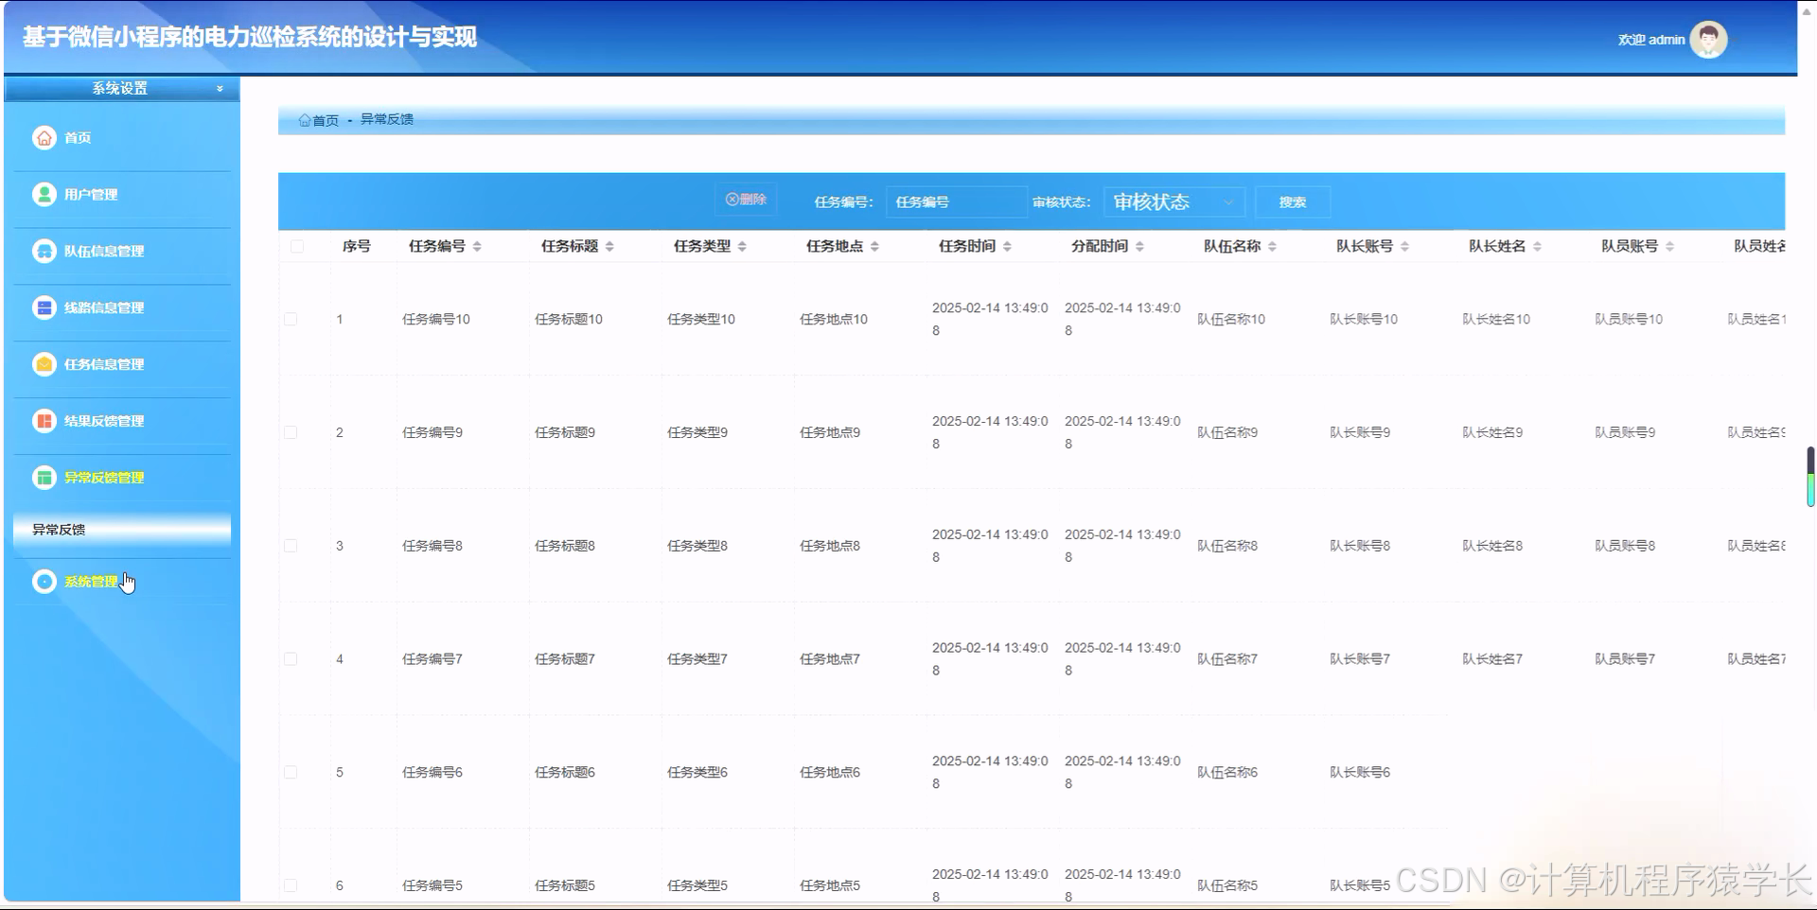
Task: Toggle the select-all header checkbox
Action: [297, 246]
